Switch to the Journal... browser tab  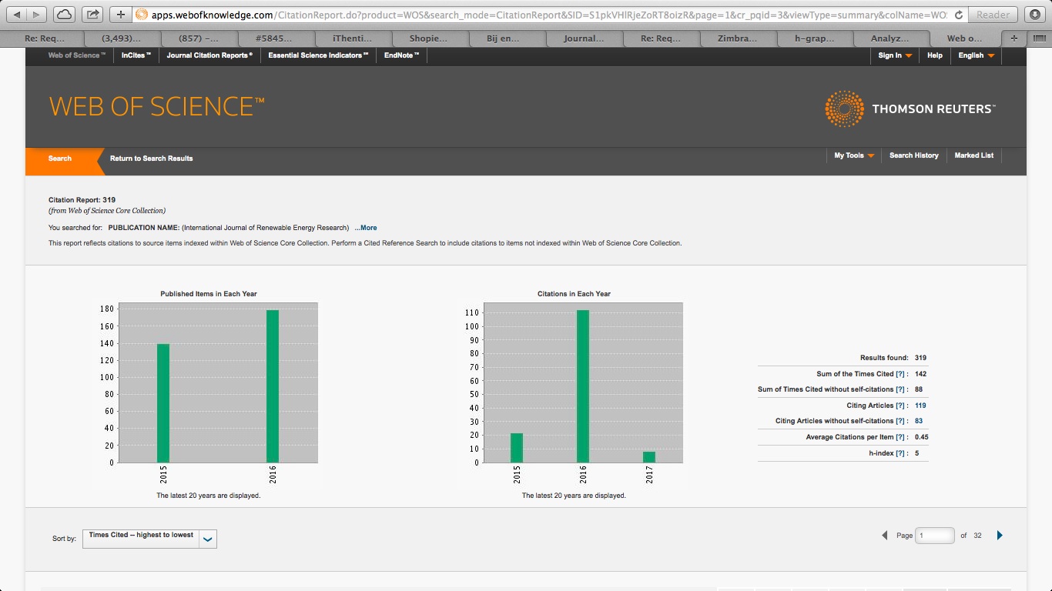(583, 38)
